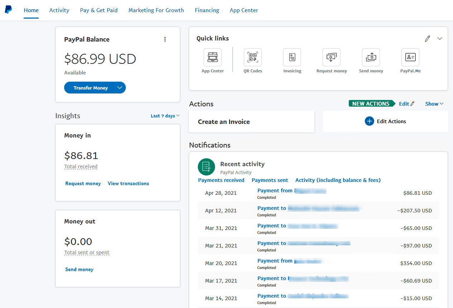Go to the Home tab
Screen dimensions: 453x308
click(x=31, y=10)
